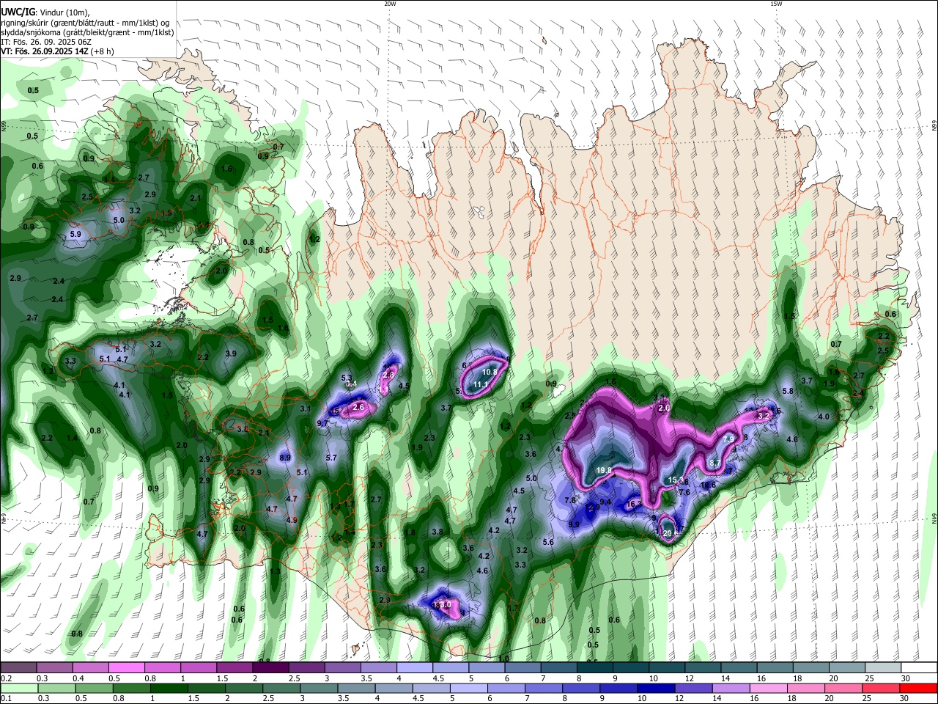The width and height of the screenshot is (938, 704).
Task: Click the IT: Fös. 26. 09. 2025 06Z line
Action: (x=47, y=43)
